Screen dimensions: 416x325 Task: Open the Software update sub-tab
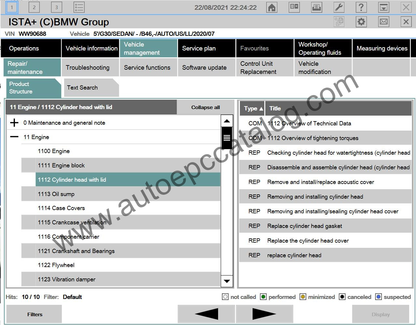pyautogui.click(x=207, y=67)
